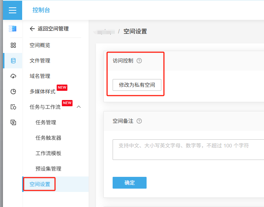Image resolution: width=264 pixels, height=207 pixels.
Task: Show help tooltip for 访问控制
Action: [x=139, y=61]
